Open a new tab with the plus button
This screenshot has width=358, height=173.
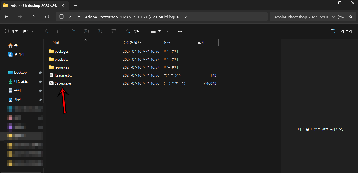tap(75, 5)
